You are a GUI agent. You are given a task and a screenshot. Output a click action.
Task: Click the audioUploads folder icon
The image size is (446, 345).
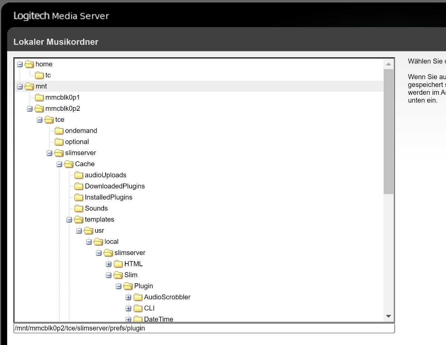(x=78, y=175)
